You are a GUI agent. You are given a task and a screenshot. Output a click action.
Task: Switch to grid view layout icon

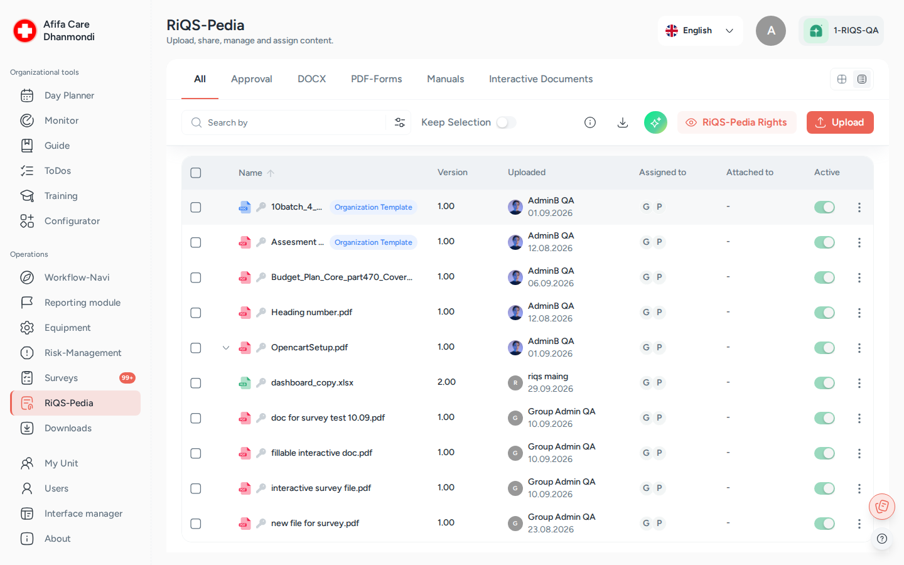842,79
